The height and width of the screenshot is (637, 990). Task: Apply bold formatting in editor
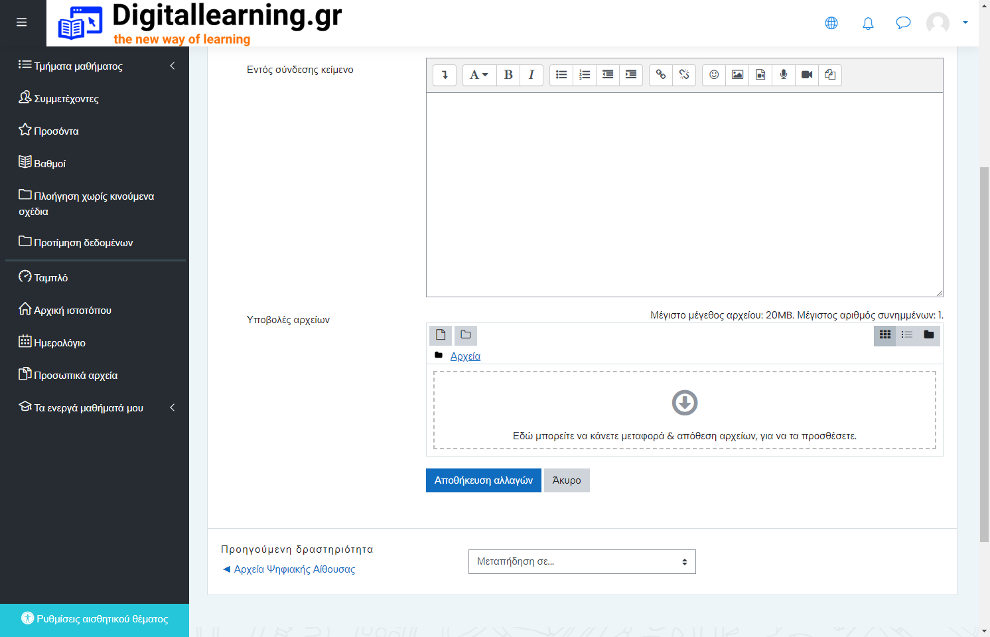(x=508, y=75)
